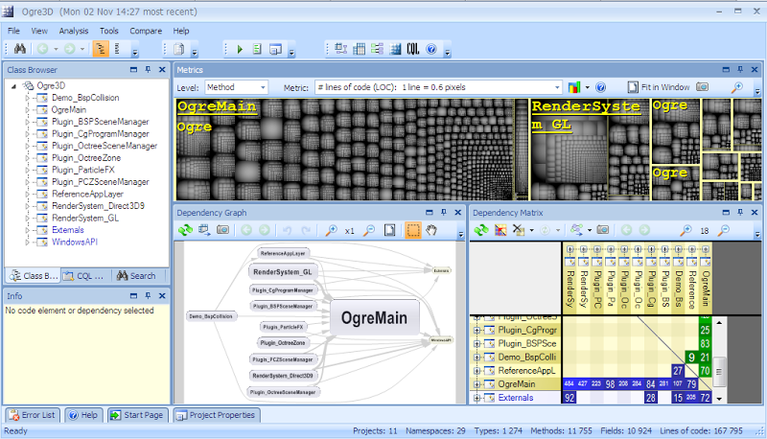Switch to the hand pan tool in graph

(x=430, y=230)
